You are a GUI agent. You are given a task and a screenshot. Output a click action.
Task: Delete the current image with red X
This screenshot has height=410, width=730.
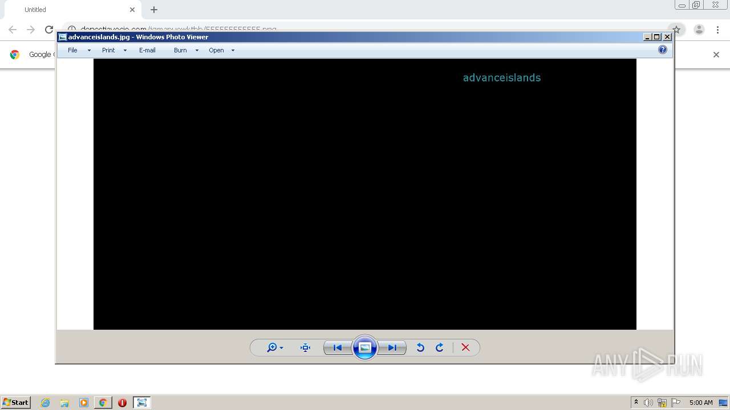(x=465, y=347)
